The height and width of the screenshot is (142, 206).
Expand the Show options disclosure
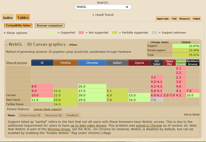(x=16, y=33)
